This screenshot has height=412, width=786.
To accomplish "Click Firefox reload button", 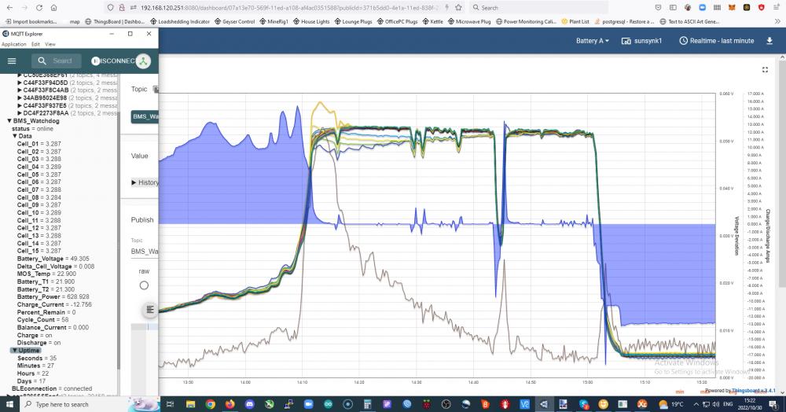I will coord(39,8).
